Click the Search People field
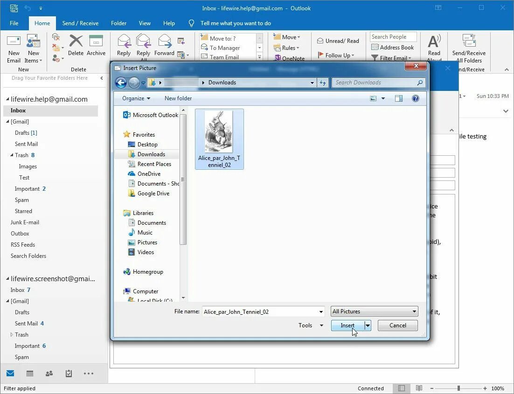 393,37
